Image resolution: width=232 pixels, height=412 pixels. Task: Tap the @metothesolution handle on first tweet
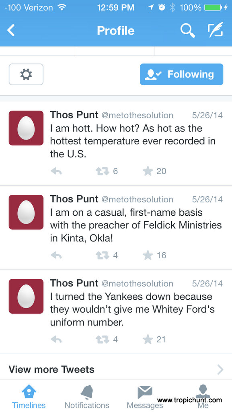tap(137, 115)
